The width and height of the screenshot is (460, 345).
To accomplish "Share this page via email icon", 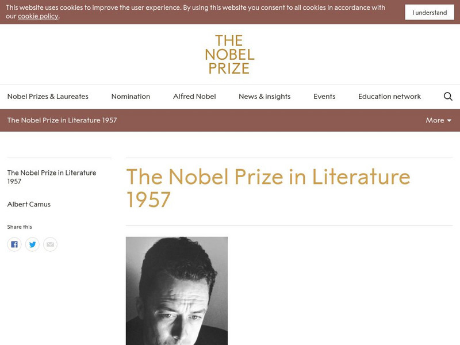I will pos(50,244).
